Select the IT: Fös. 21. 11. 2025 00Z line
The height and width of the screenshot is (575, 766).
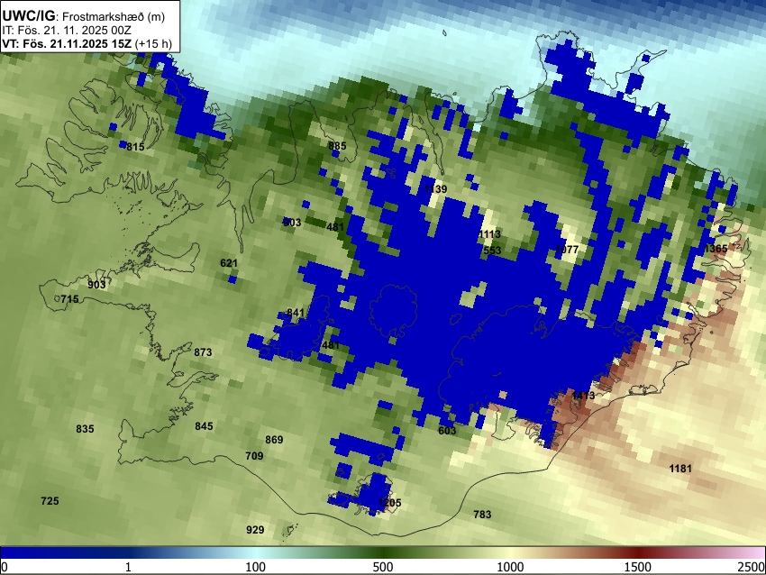pos(67,31)
